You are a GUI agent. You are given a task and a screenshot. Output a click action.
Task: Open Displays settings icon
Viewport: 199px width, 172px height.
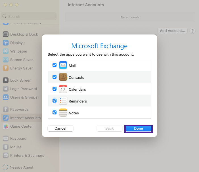click(x=6, y=43)
